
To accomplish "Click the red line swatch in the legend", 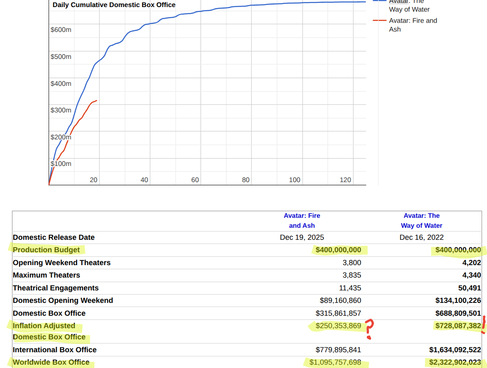I will 380,21.
